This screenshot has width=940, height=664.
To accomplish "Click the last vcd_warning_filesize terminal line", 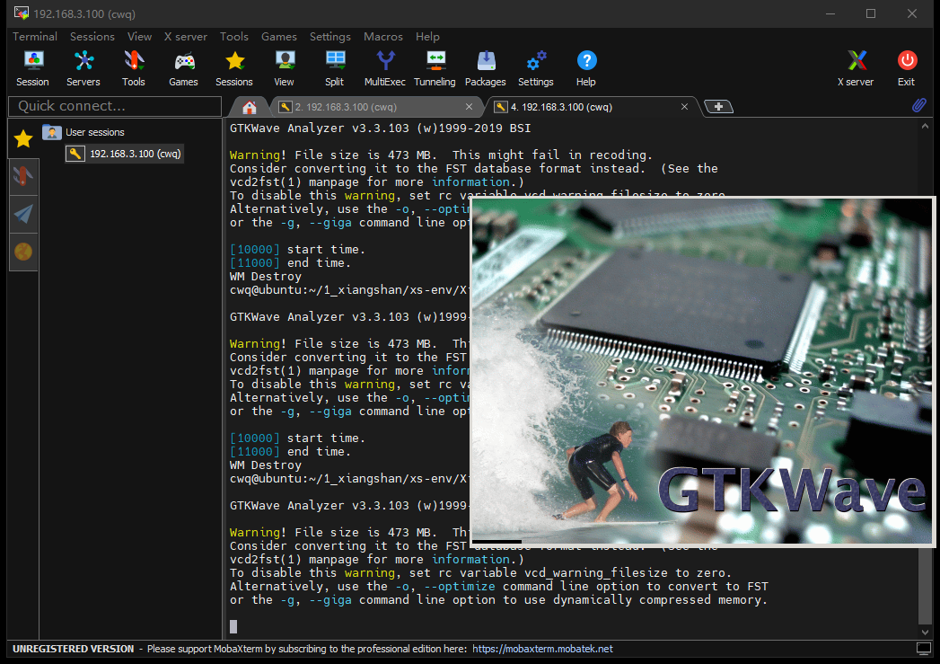I will click(x=480, y=573).
